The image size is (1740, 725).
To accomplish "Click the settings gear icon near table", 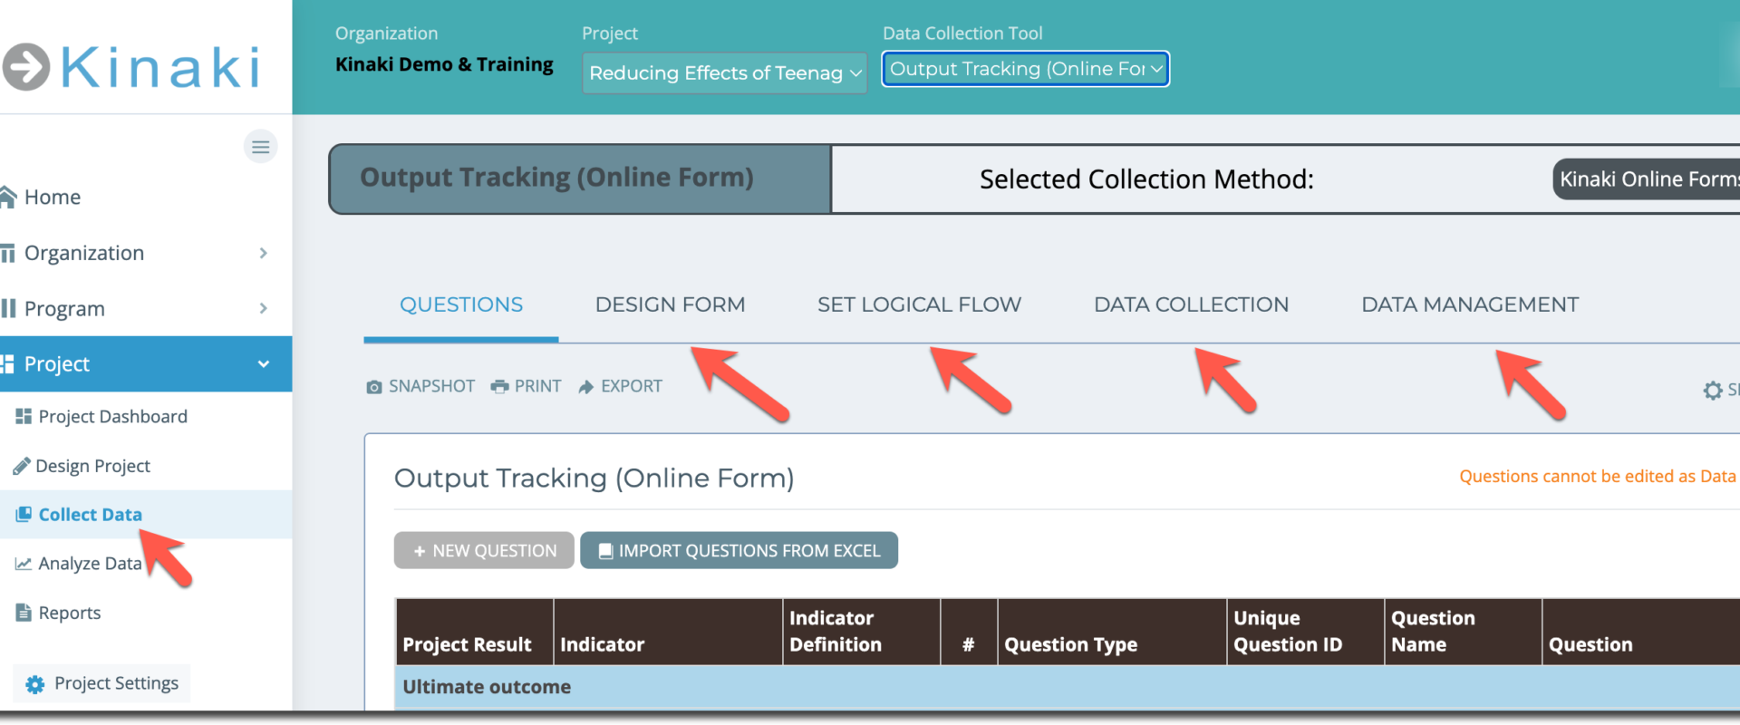I will click(x=1713, y=391).
